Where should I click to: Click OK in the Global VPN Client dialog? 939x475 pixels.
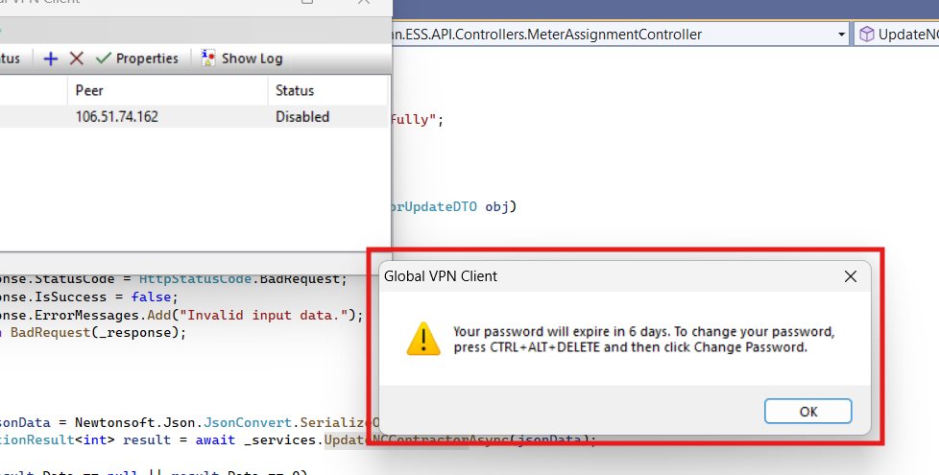pyautogui.click(x=807, y=412)
